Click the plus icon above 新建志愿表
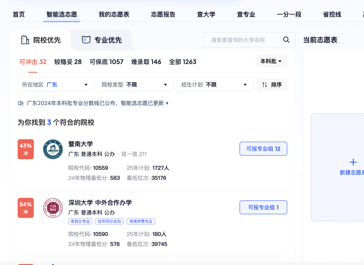 [353, 162]
